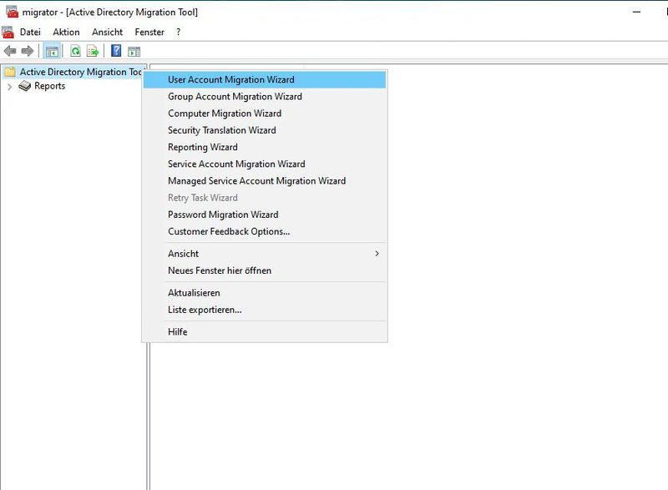Open the Fenster menu
This screenshot has height=490, width=668.
tap(149, 32)
